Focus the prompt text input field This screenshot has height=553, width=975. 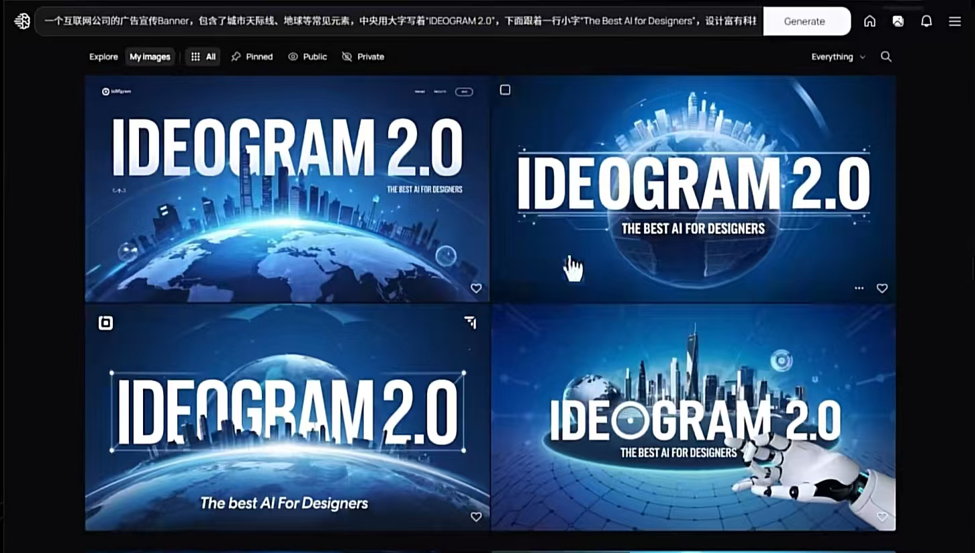[400, 21]
